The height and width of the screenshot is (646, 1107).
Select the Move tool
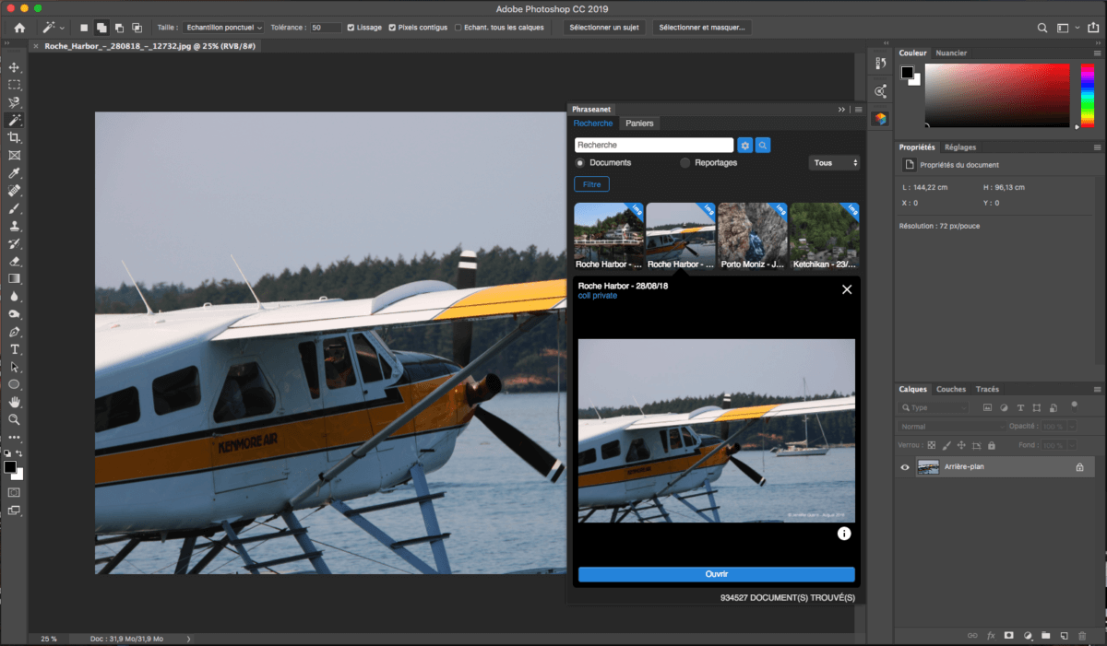click(x=14, y=66)
